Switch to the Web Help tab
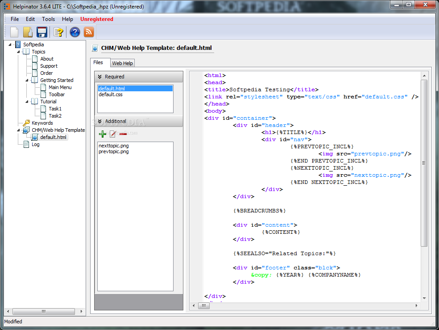Screen dimensions: 439x330 (122, 63)
